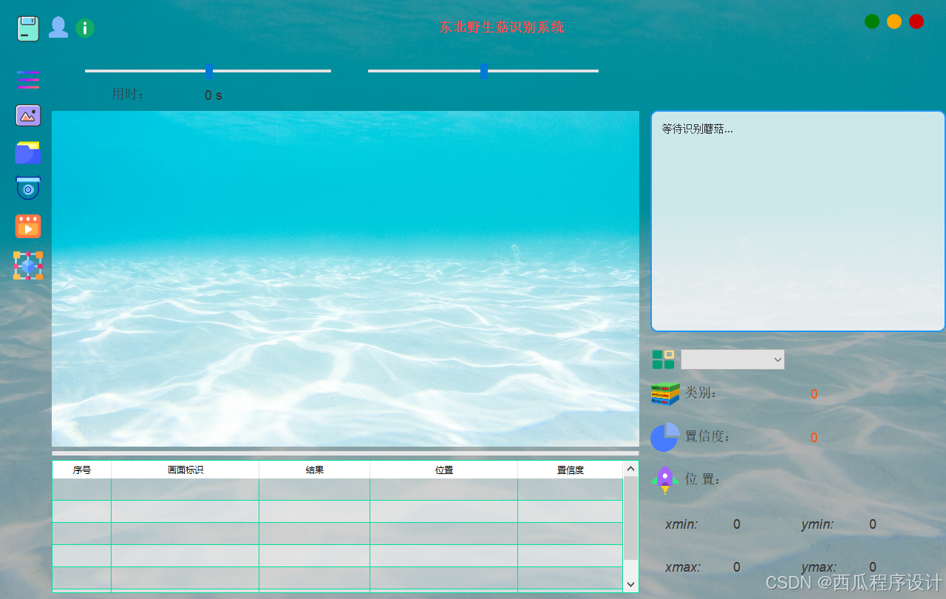Image resolution: width=946 pixels, height=599 pixels.
Task: Click the 画面标识 column header
Action: click(186, 470)
